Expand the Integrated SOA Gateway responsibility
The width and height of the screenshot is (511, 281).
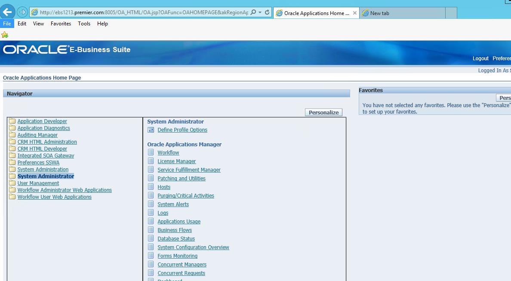click(x=46, y=156)
